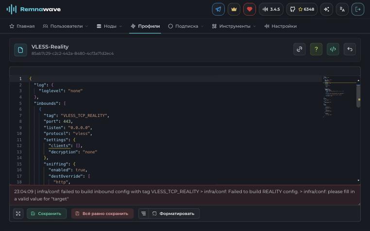This screenshot has height=231, width=370.
Task: Click the "VLESS_TCP_REALITY" tag value
Action: click(x=84, y=115)
